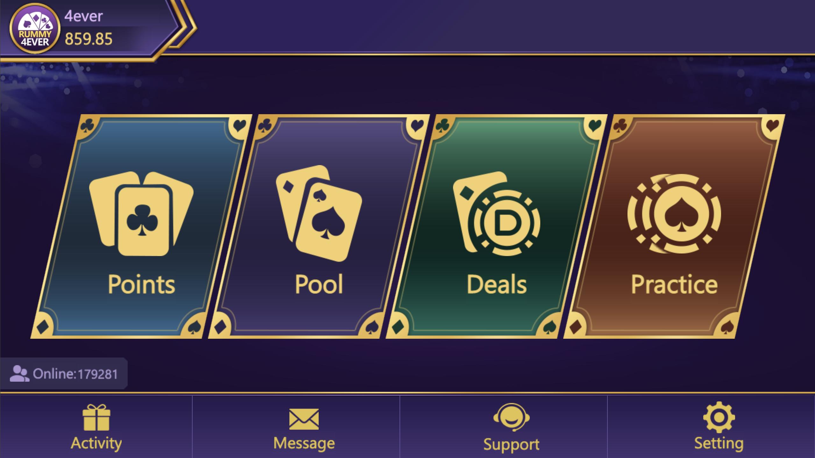The image size is (815, 458).
Task: Open the Support tab label
Action: click(511, 445)
